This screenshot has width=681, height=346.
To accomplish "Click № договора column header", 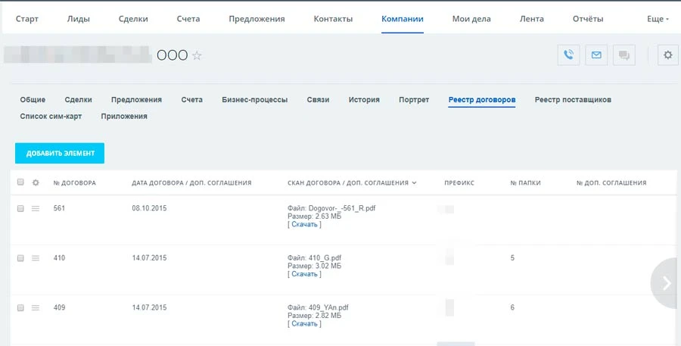I will click(x=75, y=183).
